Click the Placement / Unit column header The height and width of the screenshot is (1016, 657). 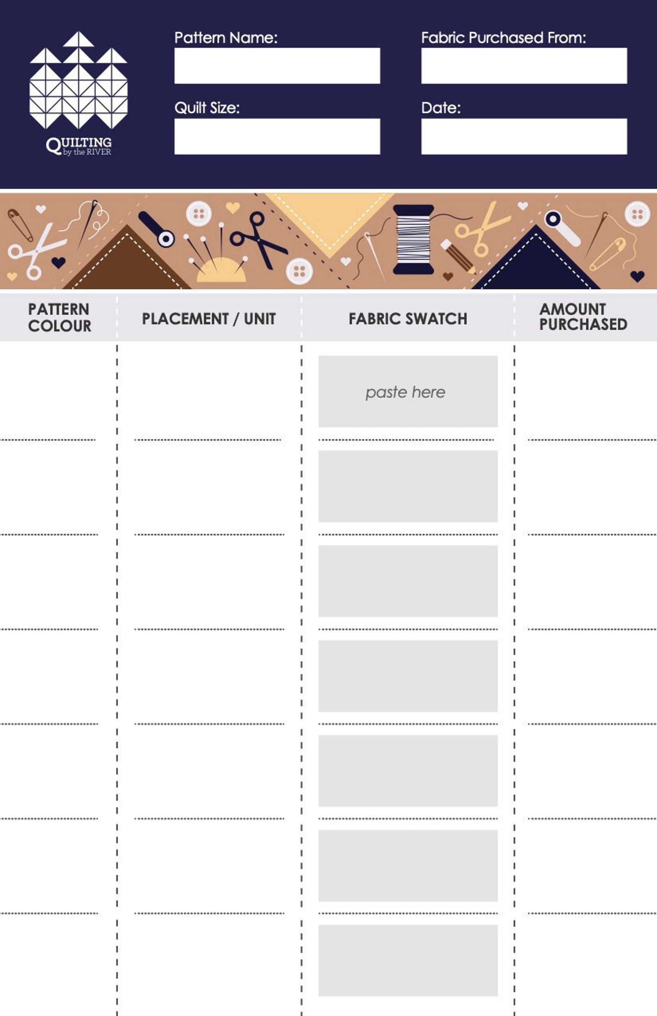[x=209, y=318]
